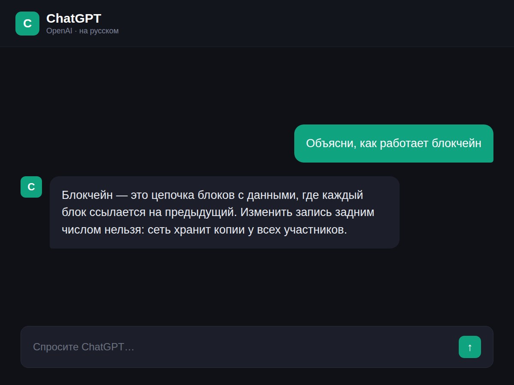Click the assistant avatar beside the reply

tap(31, 187)
